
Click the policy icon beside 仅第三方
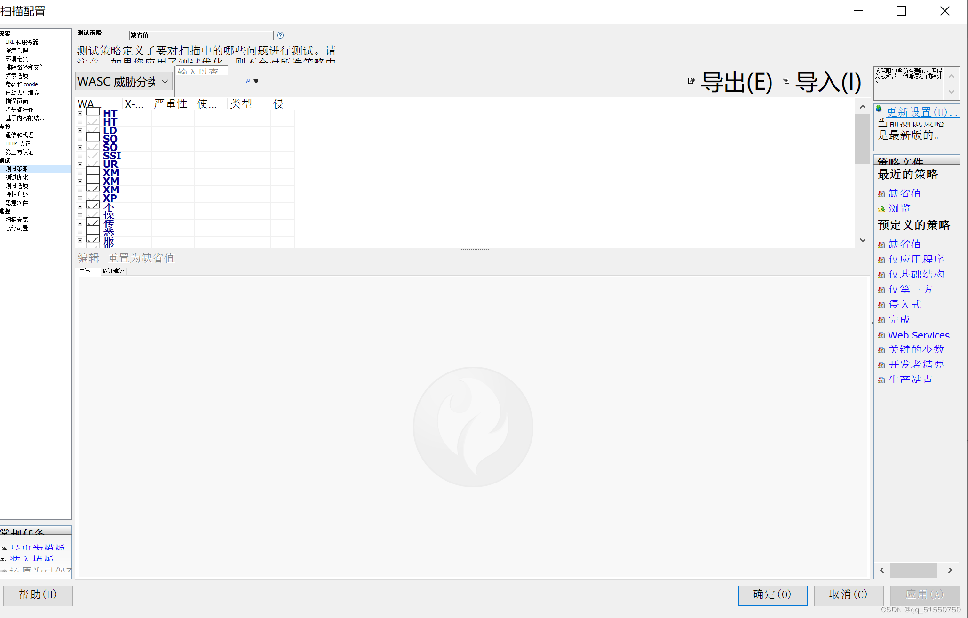[881, 290]
